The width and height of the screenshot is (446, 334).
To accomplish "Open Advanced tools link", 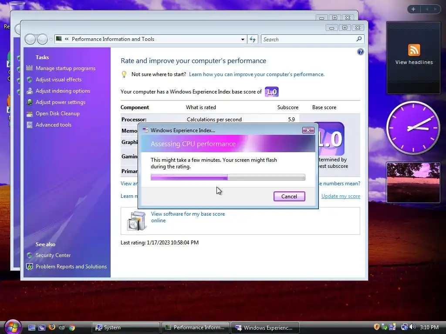I will coord(54,125).
